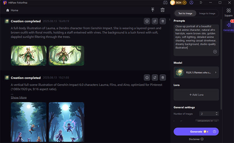Open first moonlit forest thumbnail
Image resolution: width=234 pixels, height=143 pixels.
tap(28, 122)
